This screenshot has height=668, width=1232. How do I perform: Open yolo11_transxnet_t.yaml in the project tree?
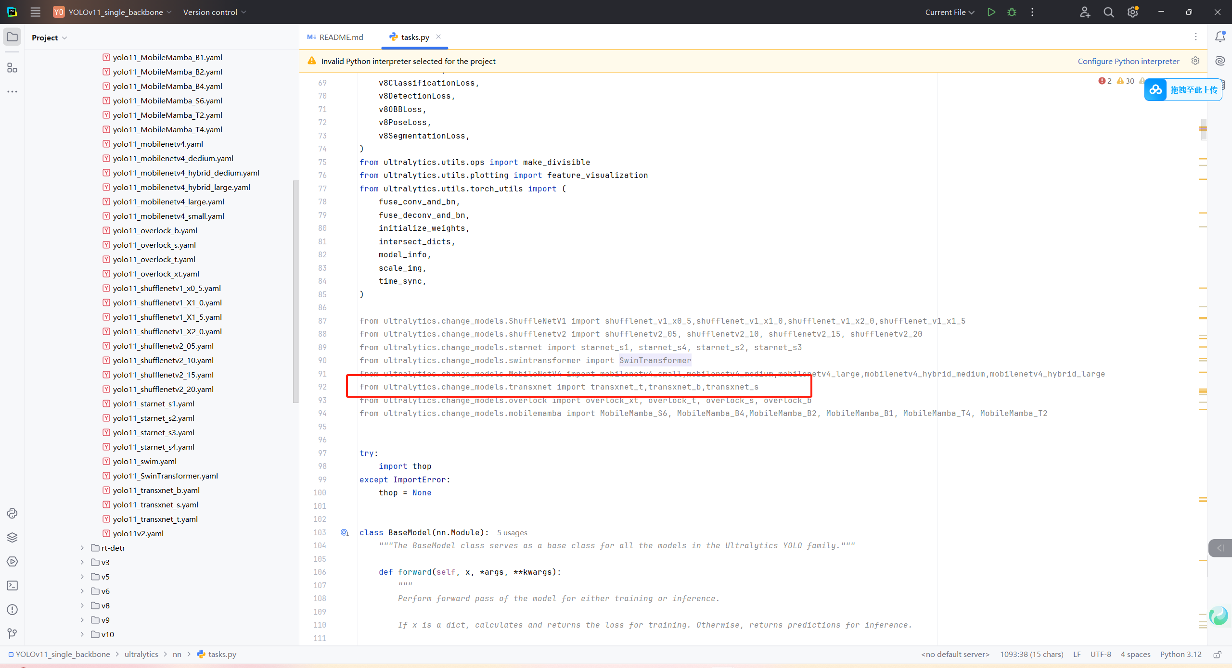coord(155,519)
